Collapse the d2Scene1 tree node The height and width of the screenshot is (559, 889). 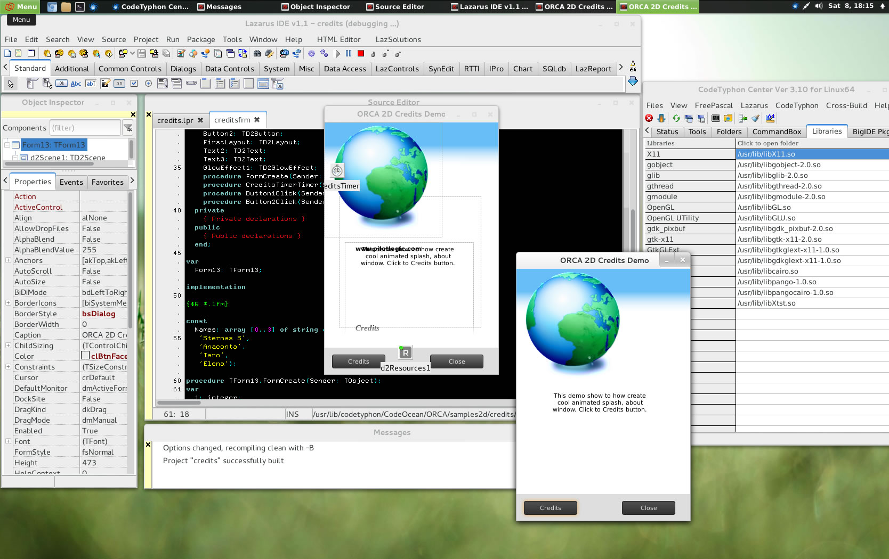tap(15, 158)
